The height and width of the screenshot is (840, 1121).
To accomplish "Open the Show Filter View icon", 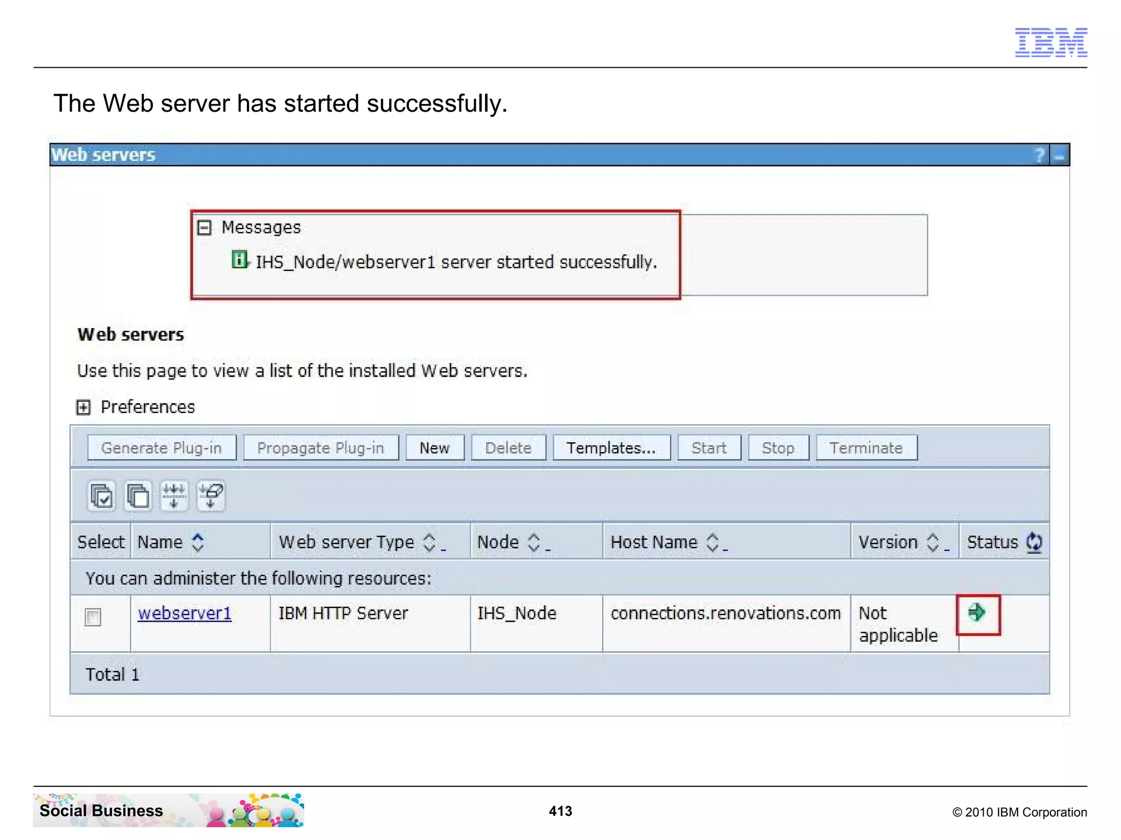I will click(174, 496).
